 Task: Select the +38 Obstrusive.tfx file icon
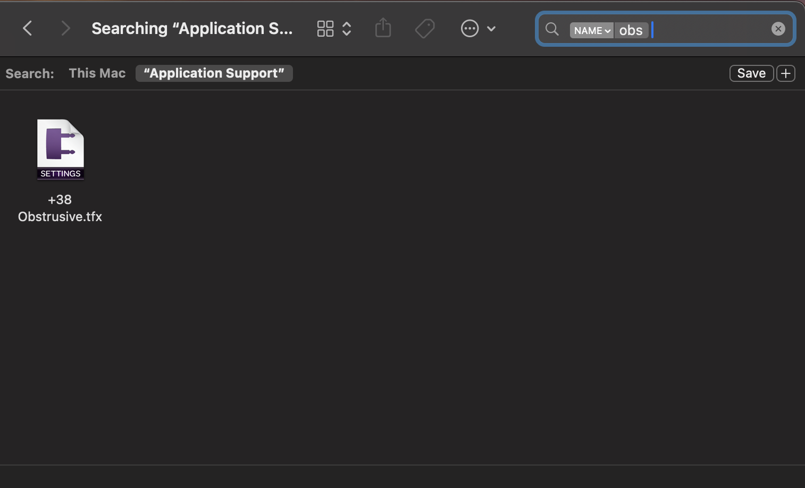(x=61, y=150)
